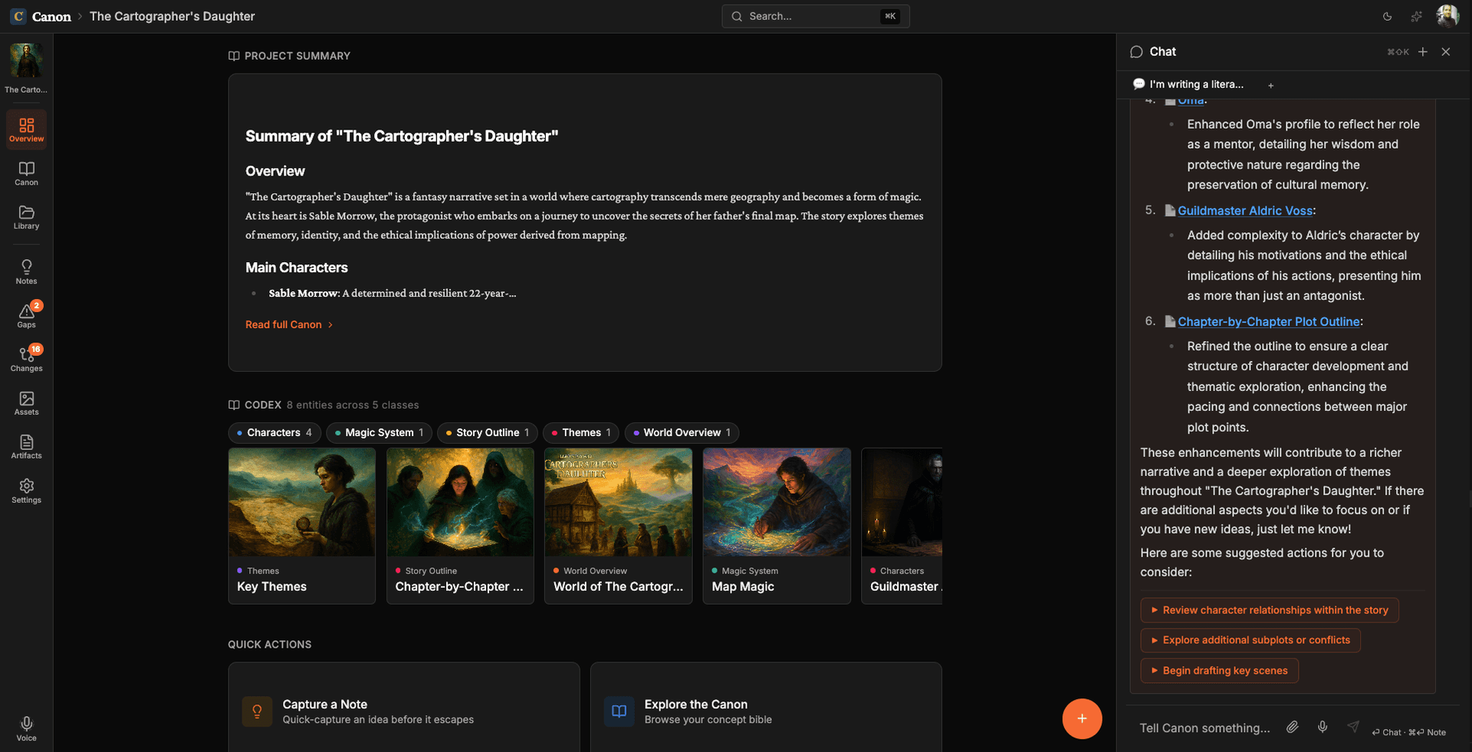Image resolution: width=1472 pixels, height=752 pixels.
Task: Open the Chapter-by-Chapter Plot Outline link
Action: [x=1269, y=322]
